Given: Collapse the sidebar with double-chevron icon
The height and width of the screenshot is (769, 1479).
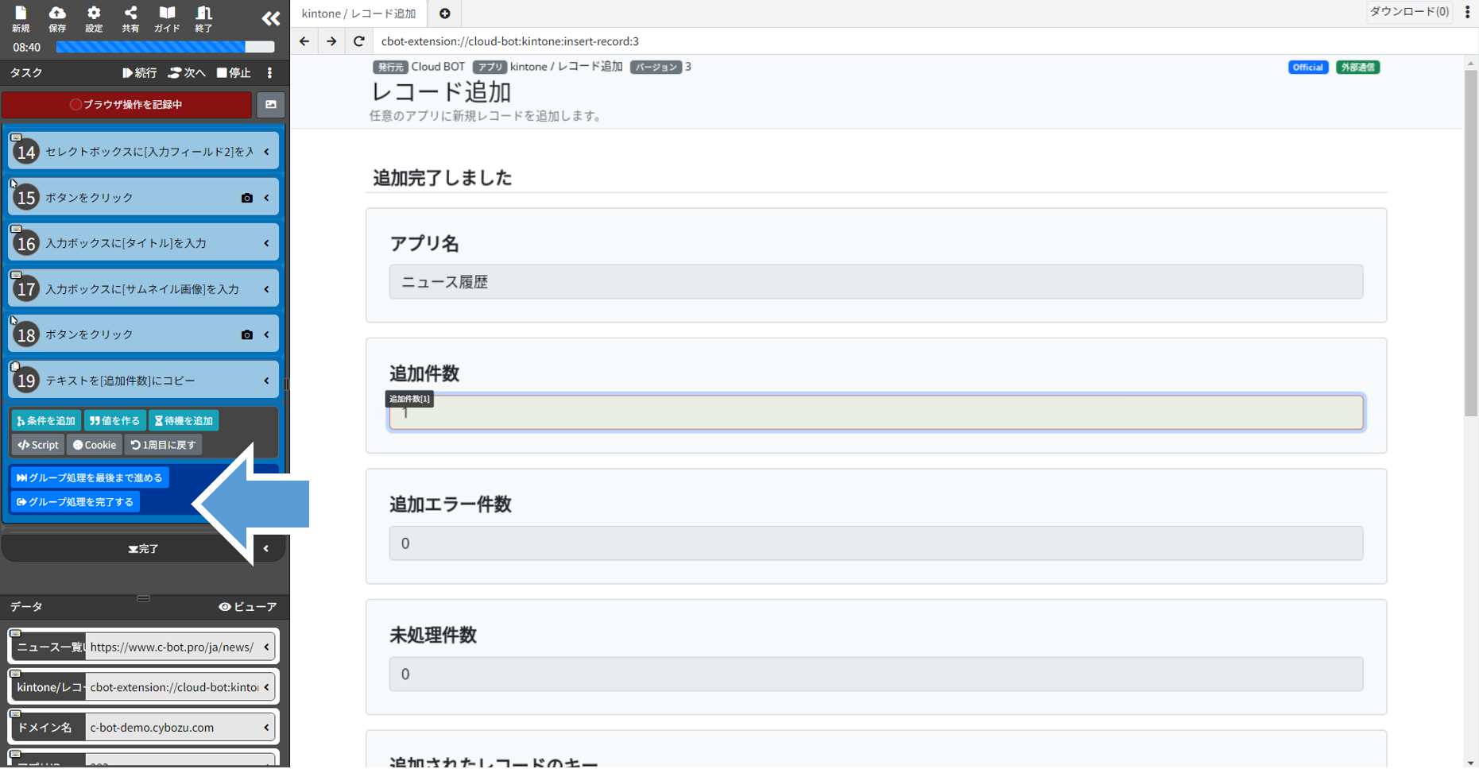Looking at the screenshot, I should 271,18.
